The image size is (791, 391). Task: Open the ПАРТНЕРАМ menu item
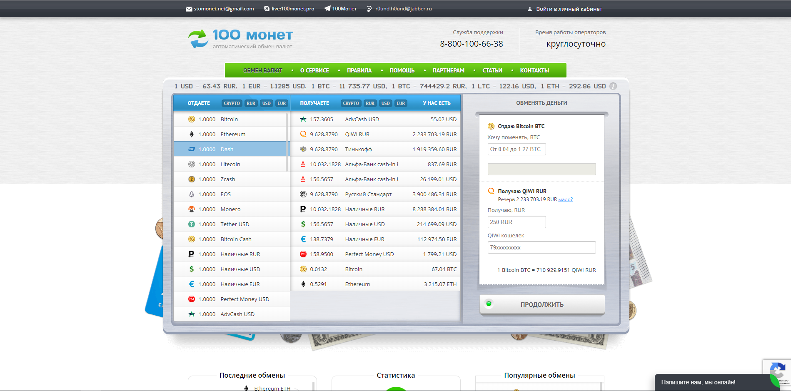[x=449, y=70]
